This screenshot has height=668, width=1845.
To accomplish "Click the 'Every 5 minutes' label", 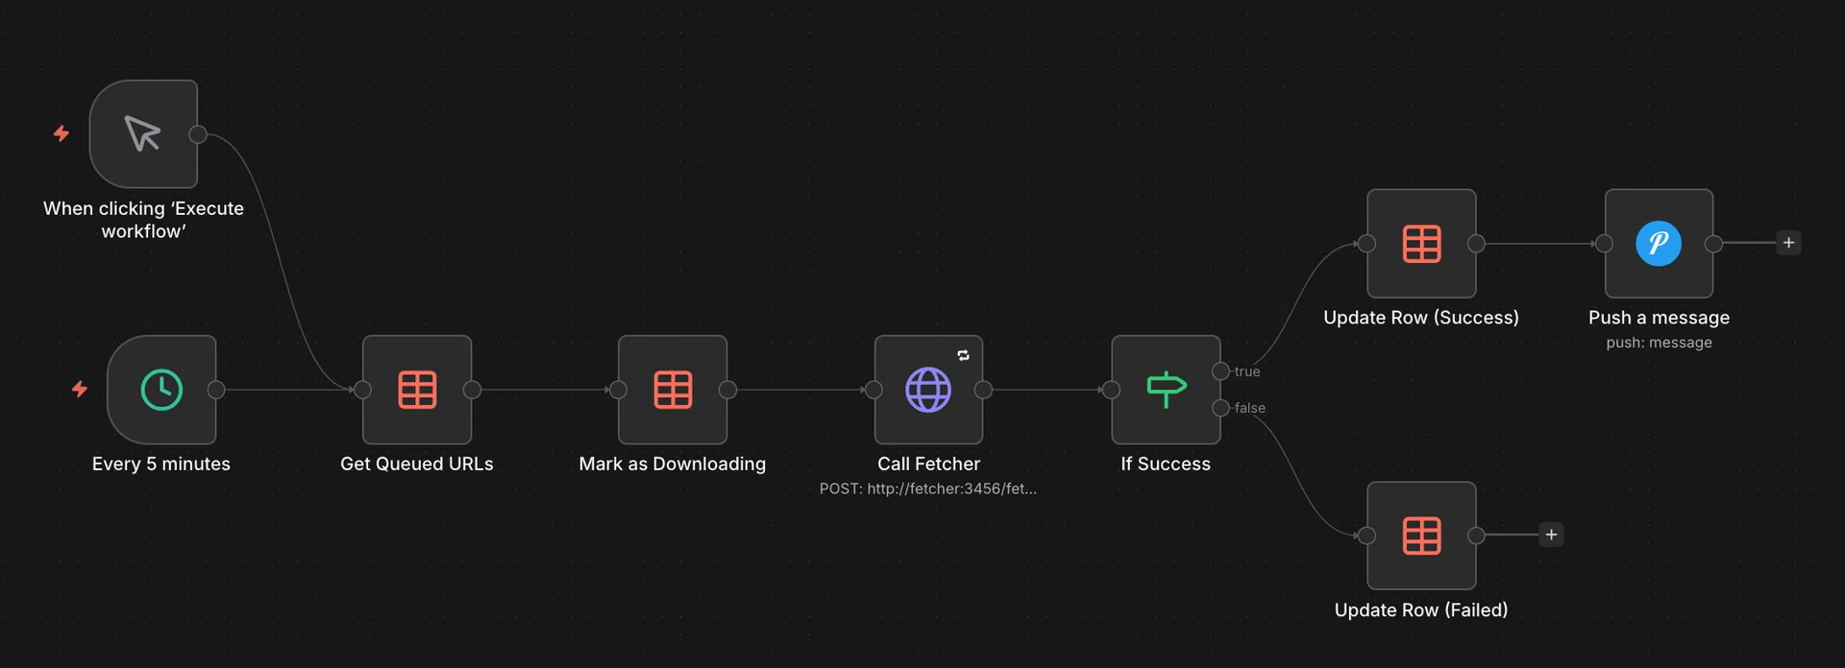I will pos(161,464).
